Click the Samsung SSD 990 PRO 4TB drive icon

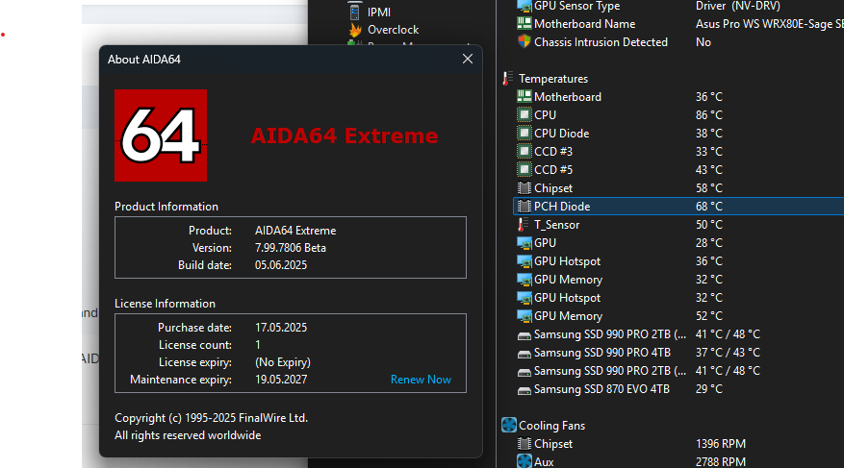tap(524, 354)
